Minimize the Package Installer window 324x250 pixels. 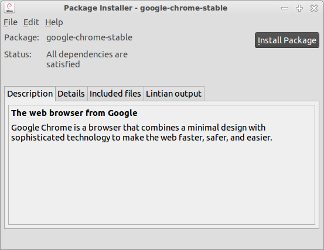285,8
